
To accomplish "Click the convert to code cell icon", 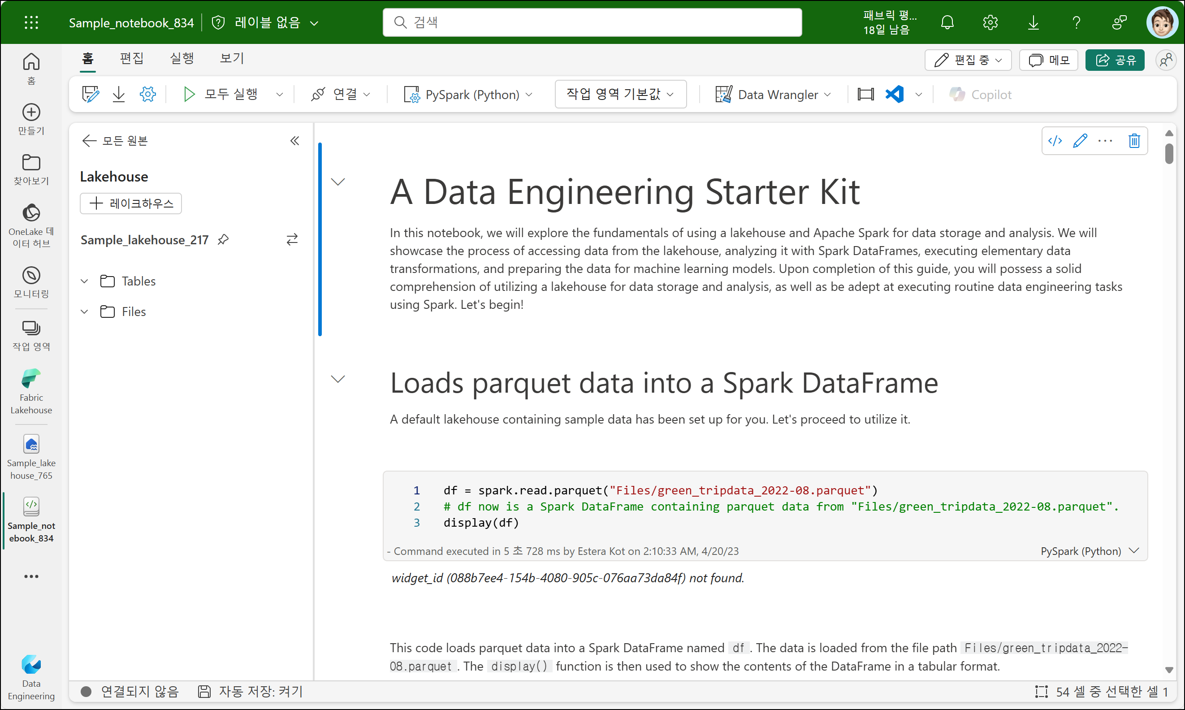I will [1055, 141].
